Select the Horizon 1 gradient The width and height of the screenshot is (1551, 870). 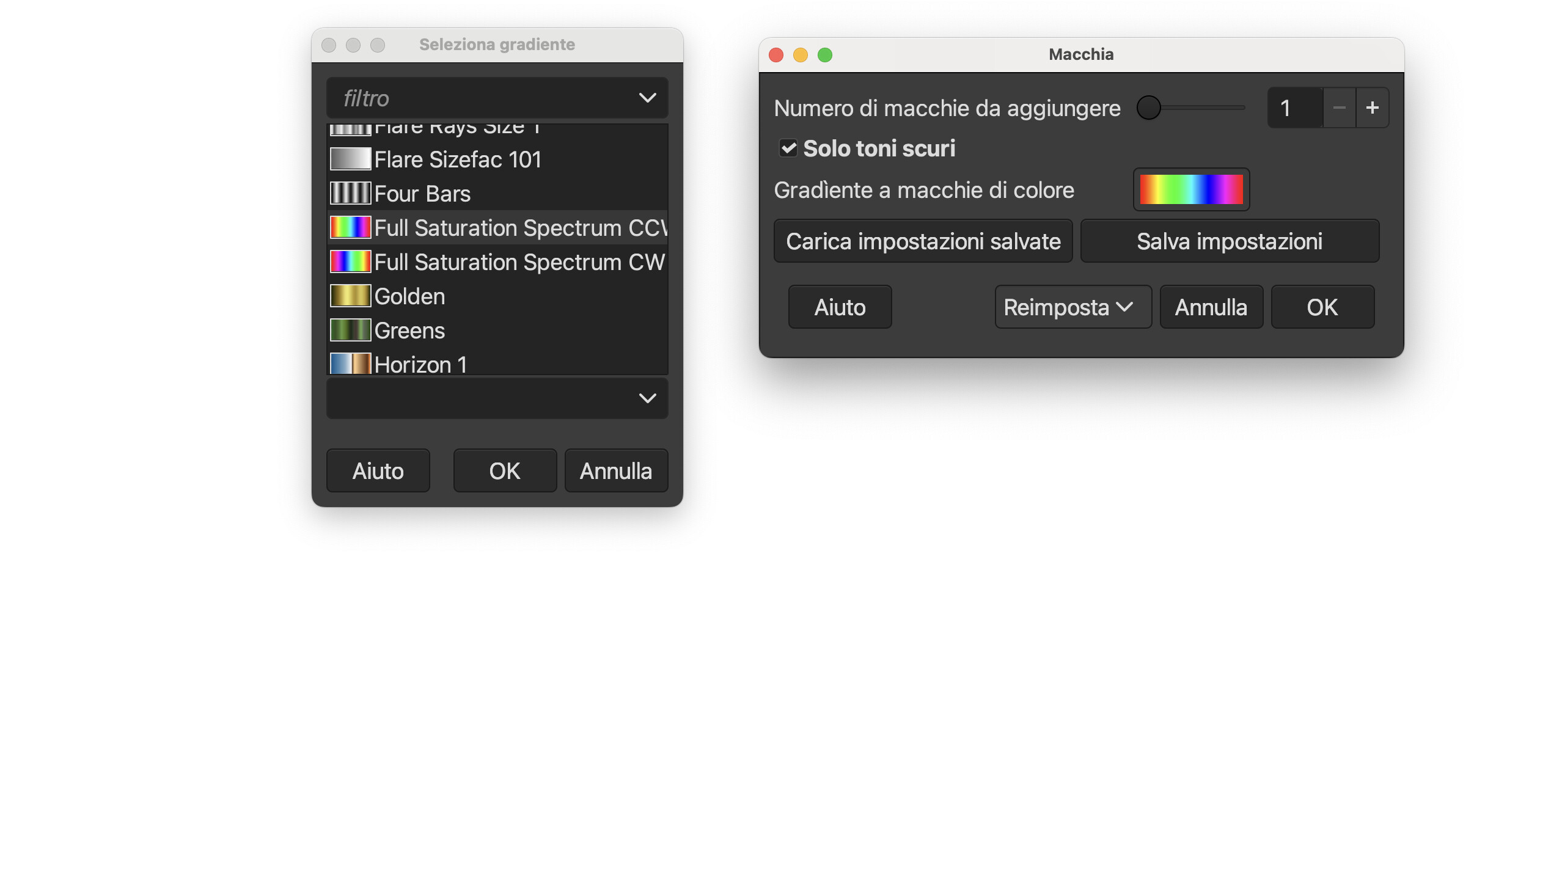(420, 364)
